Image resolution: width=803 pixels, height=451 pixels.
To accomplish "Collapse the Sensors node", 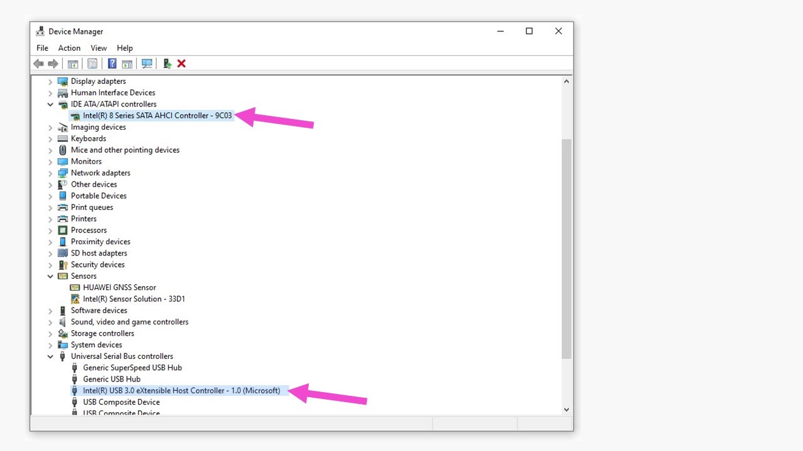I will click(51, 276).
